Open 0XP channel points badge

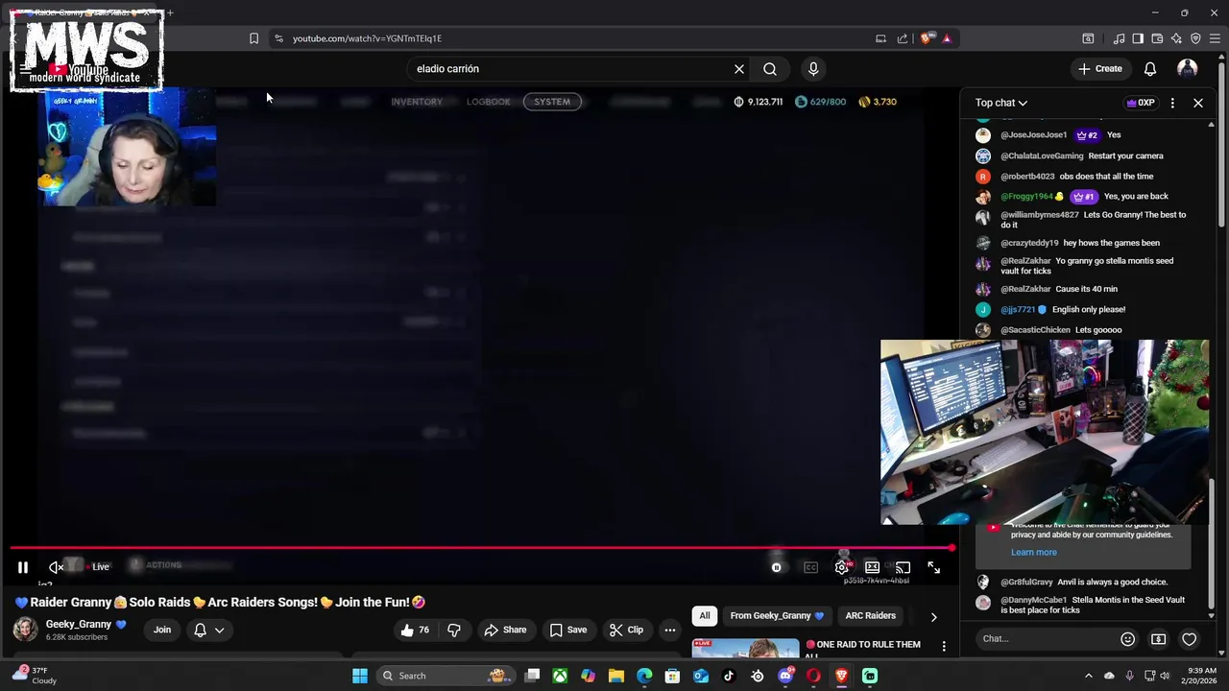click(1141, 103)
